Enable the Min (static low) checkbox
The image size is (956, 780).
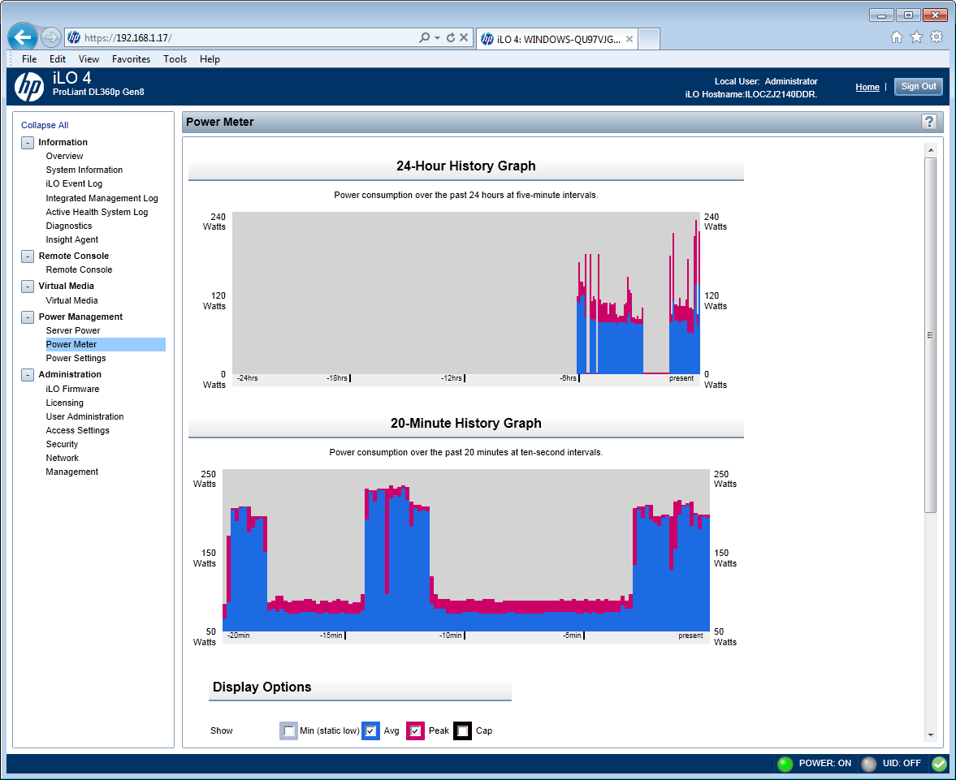point(289,730)
